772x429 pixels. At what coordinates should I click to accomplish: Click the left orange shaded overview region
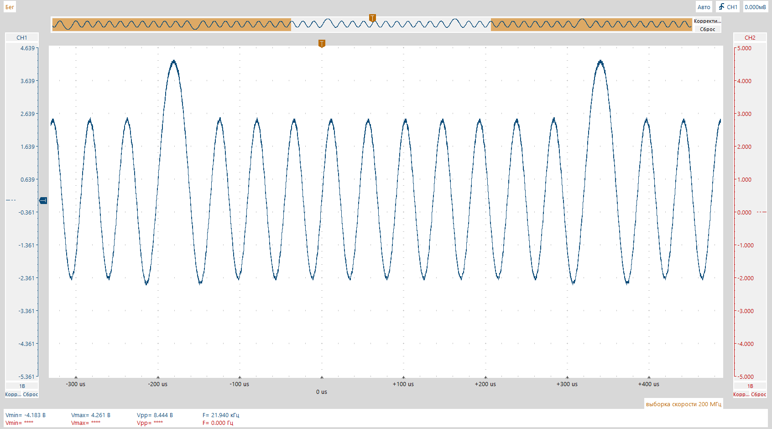(x=172, y=24)
